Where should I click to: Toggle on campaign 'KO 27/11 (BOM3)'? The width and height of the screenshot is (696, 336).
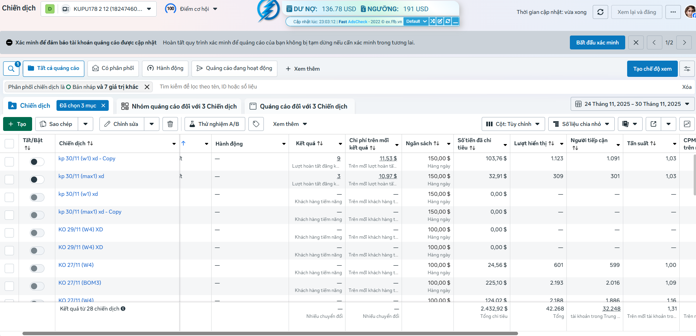(37, 286)
